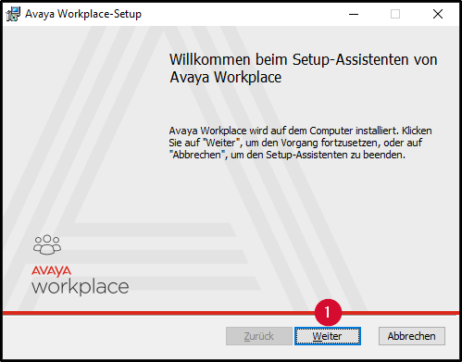Viewport: 462px width, 362px height.
Task: Click the greyed-out Zurück button
Action: point(259,336)
